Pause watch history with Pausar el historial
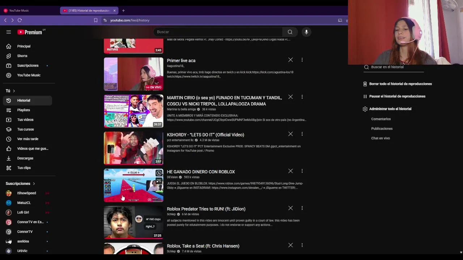 pyautogui.click(x=394, y=96)
